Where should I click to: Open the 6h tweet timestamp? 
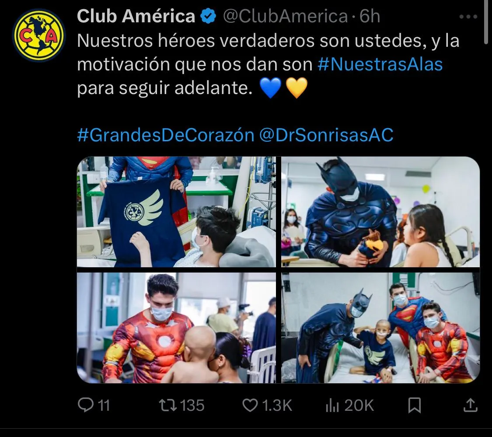tap(370, 16)
